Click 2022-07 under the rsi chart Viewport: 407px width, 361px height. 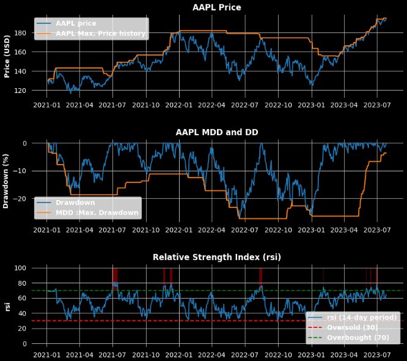[245, 355]
